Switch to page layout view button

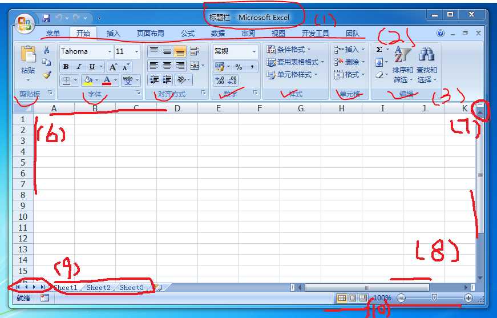point(352,298)
